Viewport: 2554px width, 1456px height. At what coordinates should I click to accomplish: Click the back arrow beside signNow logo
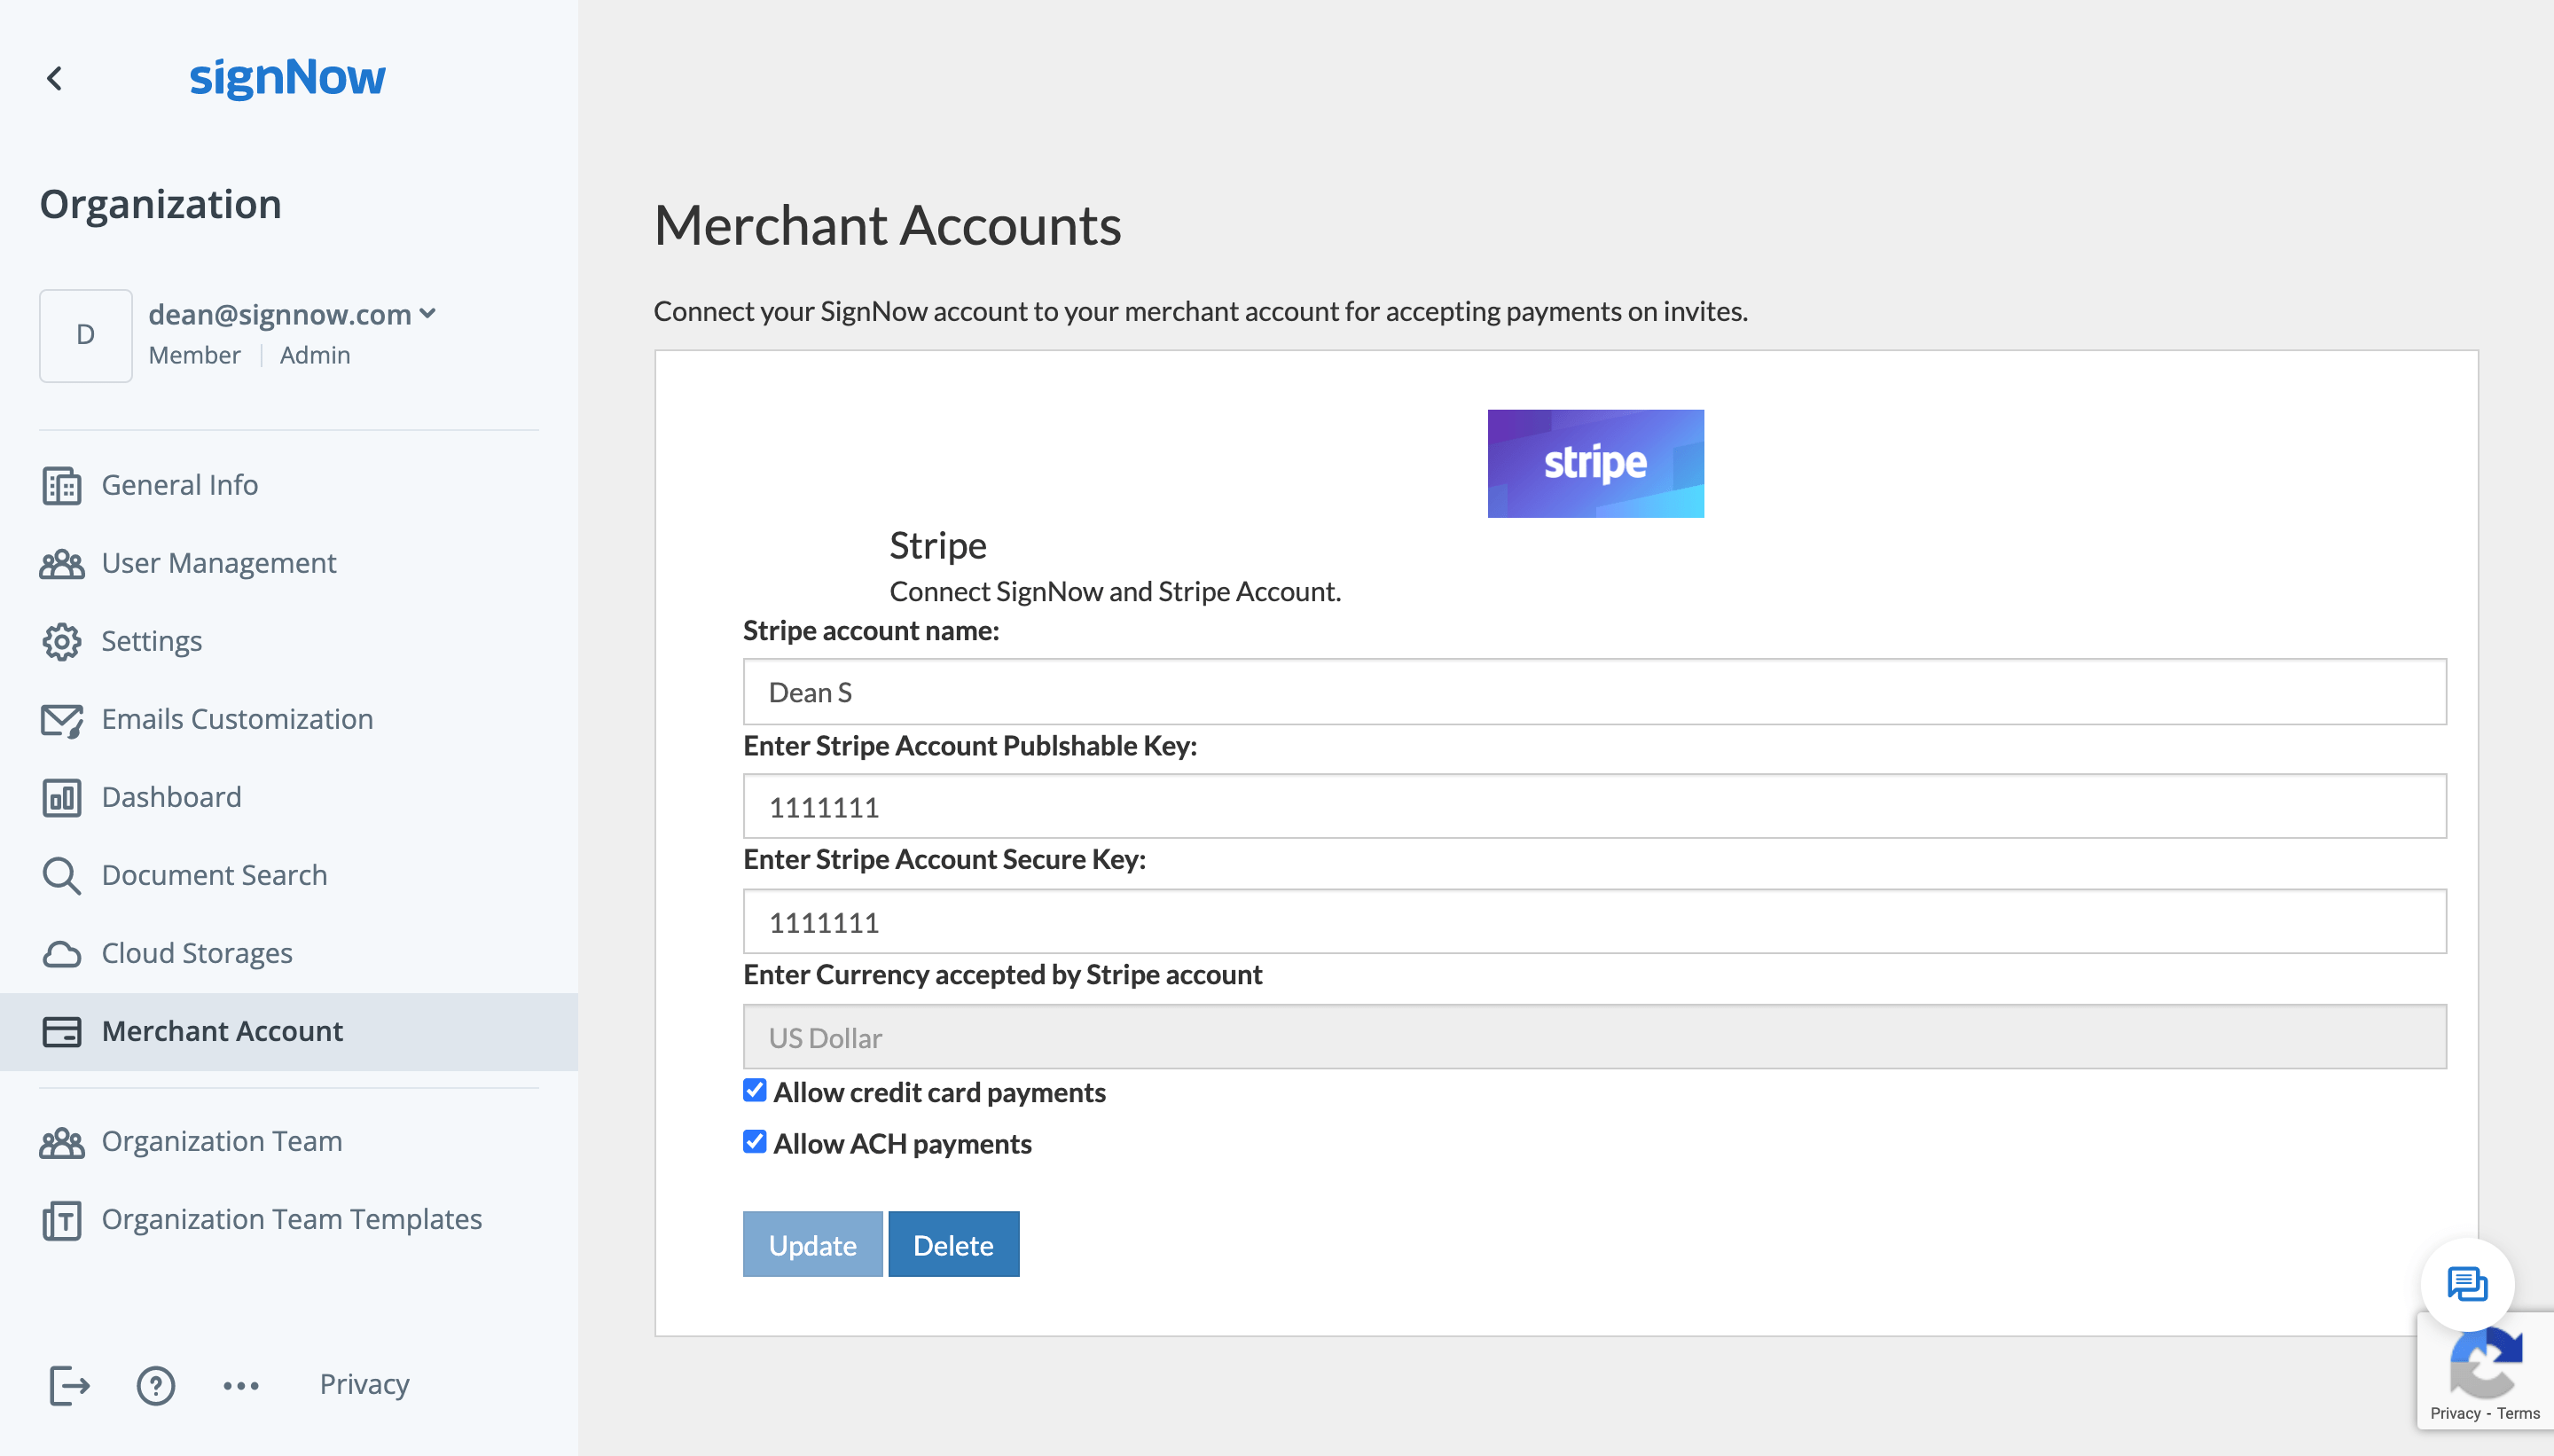(55, 78)
